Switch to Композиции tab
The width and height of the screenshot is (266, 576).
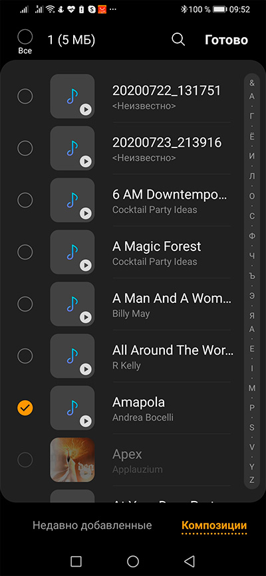tap(214, 525)
